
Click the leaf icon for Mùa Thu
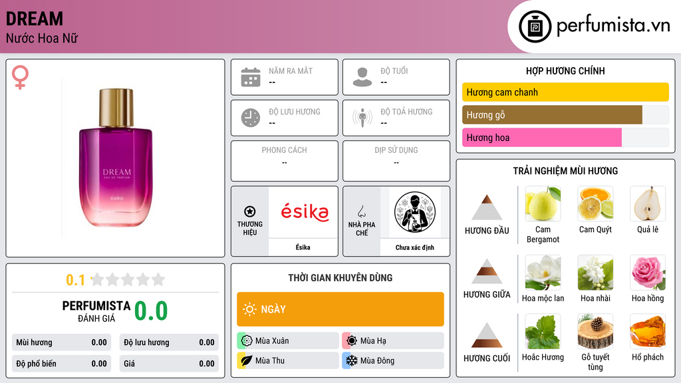coord(247,360)
